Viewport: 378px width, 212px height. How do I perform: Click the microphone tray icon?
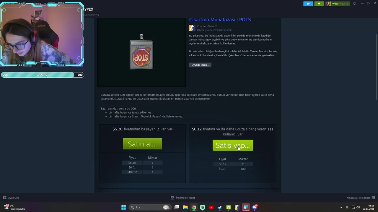point(347,207)
